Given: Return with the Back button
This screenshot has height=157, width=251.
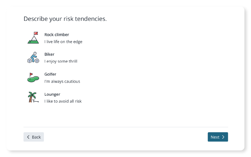Looking at the screenshot, I should click(x=34, y=137).
